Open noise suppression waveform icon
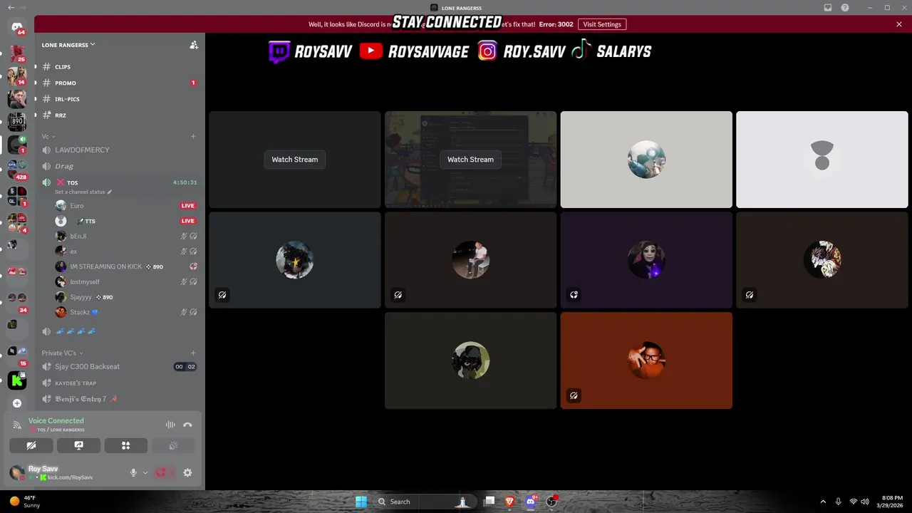Screen dimensions: 912x513 pos(170,425)
